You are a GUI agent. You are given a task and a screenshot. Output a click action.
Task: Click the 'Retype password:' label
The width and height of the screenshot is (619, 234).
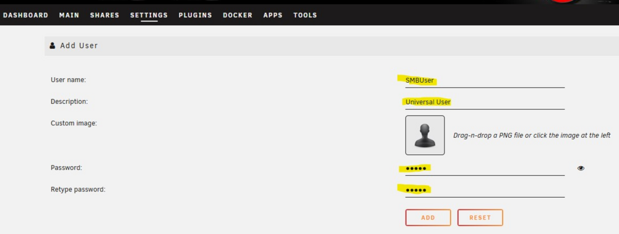click(x=78, y=190)
